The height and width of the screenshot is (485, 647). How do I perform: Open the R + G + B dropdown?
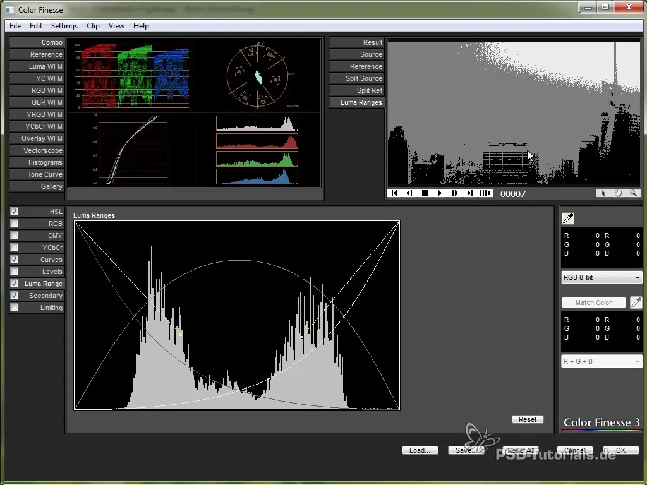(602, 361)
